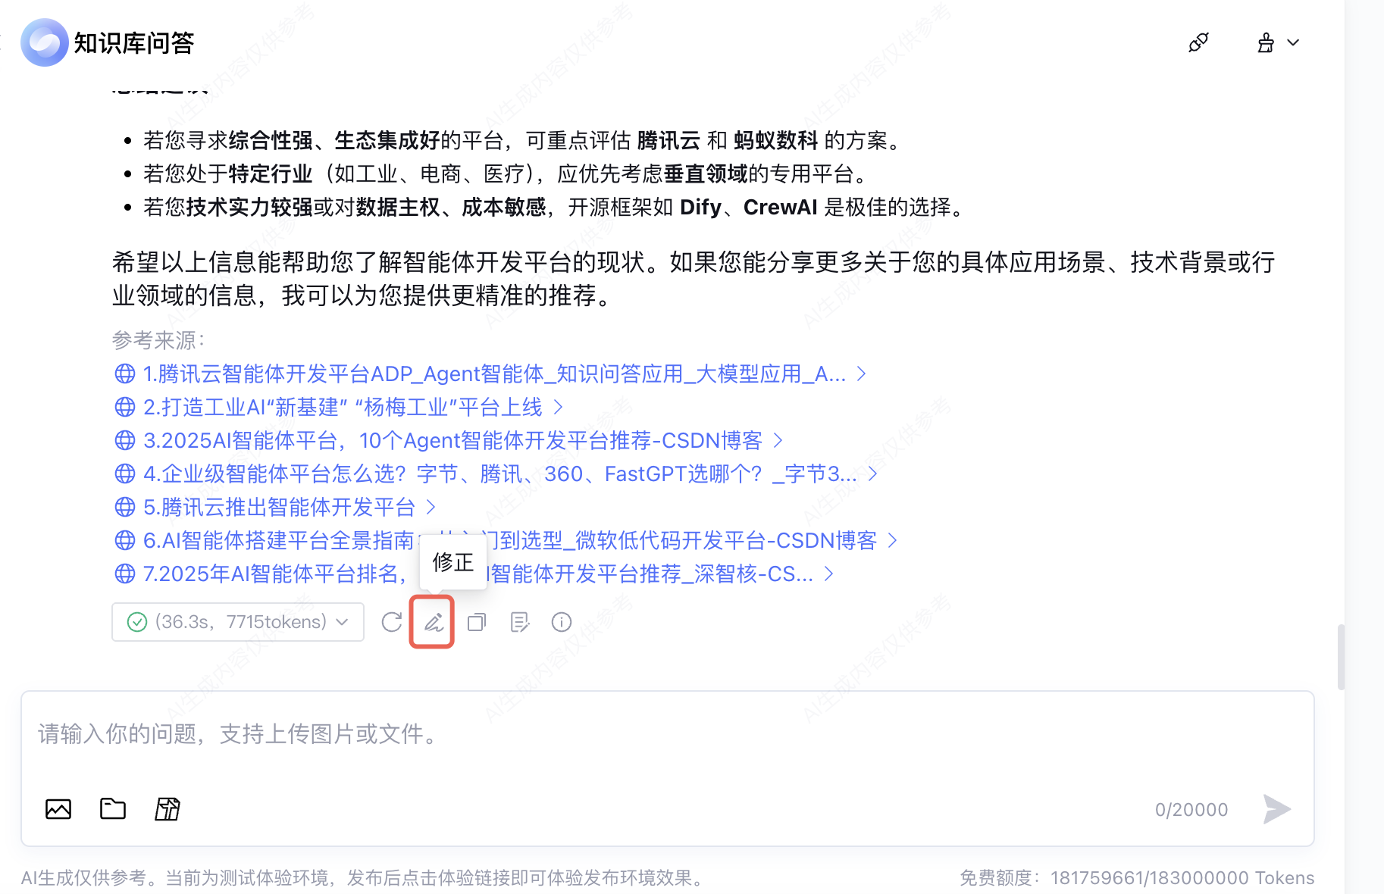Click the pencil correction (修正) icon

[x=433, y=622]
